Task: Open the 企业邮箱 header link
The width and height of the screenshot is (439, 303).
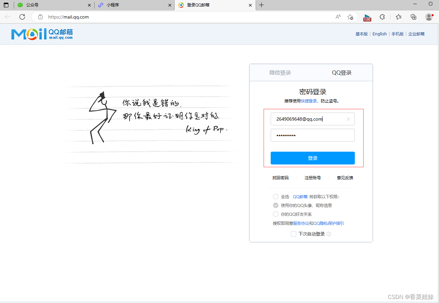Action: [x=416, y=34]
